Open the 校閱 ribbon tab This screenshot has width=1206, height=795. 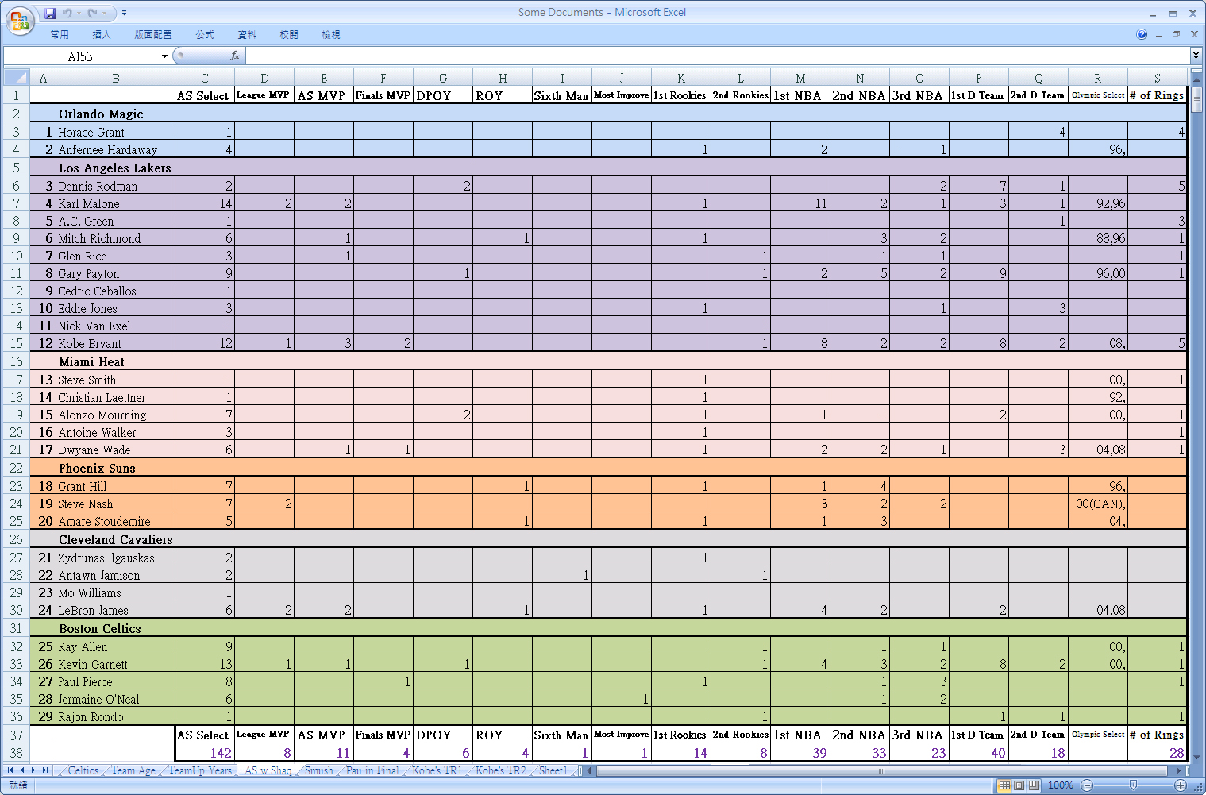(x=289, y=35)
